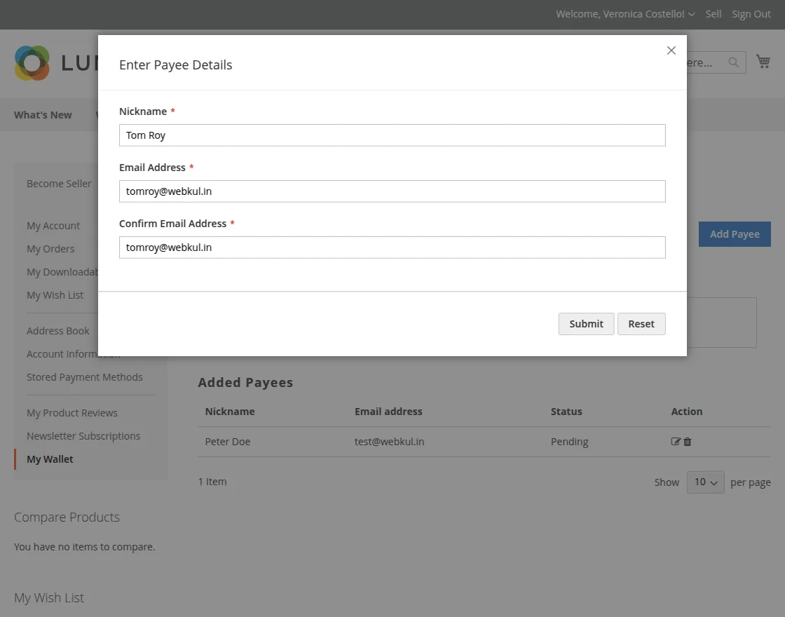Reset the Enter Payee Details form
The width and height of the screenshot is (785, 617).
coord(641,323)
